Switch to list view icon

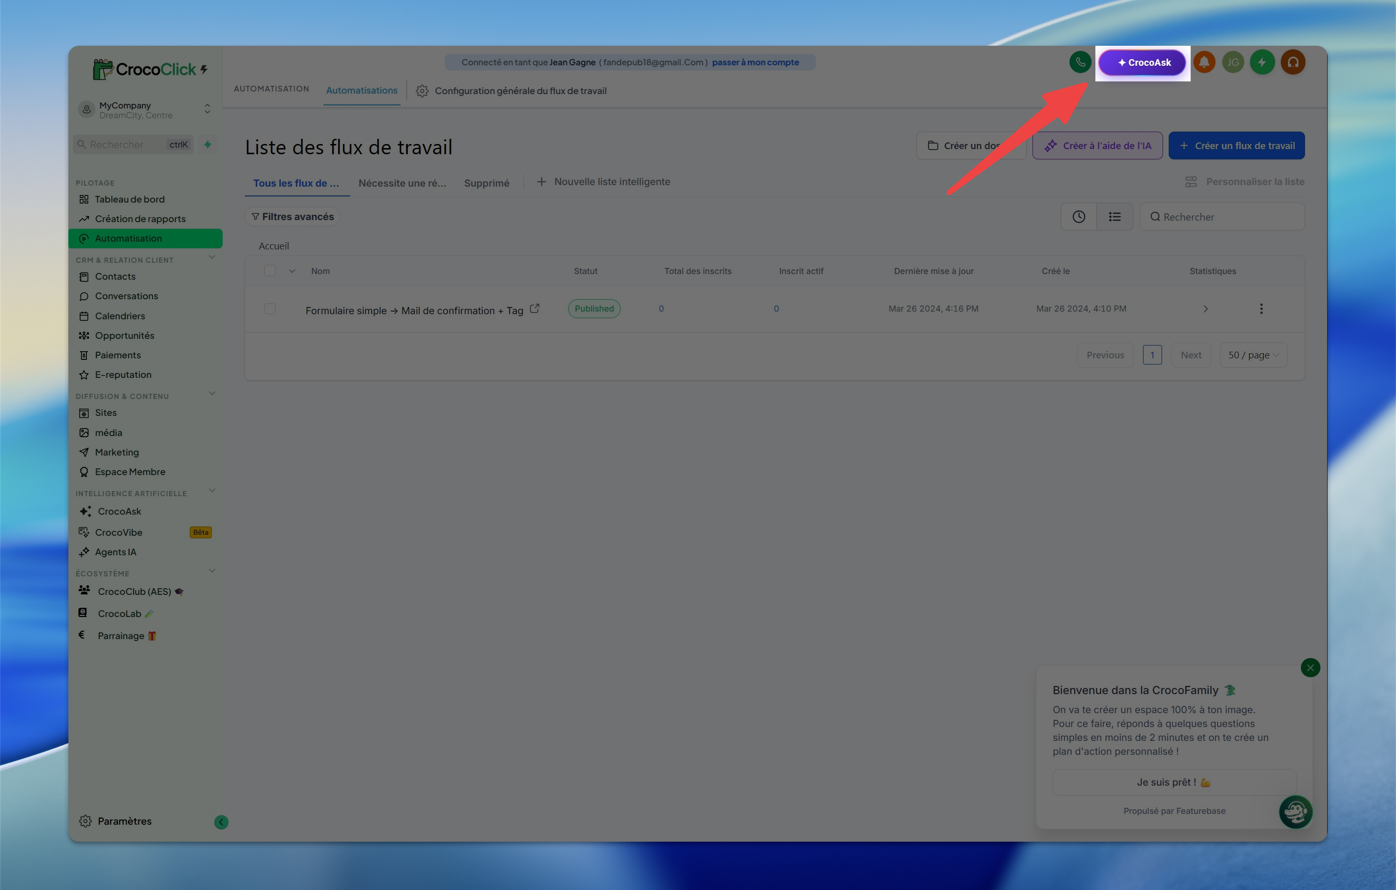click(x=1114, y=216)
